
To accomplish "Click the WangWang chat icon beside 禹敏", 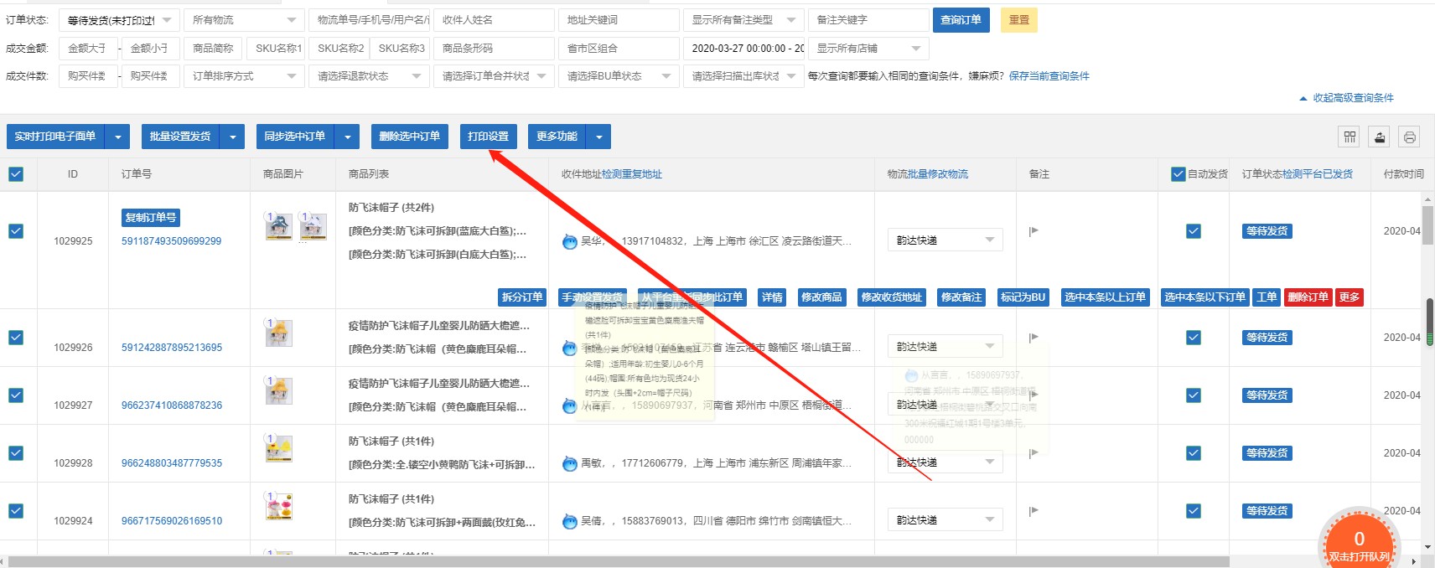I will click(x=570, y=463).
